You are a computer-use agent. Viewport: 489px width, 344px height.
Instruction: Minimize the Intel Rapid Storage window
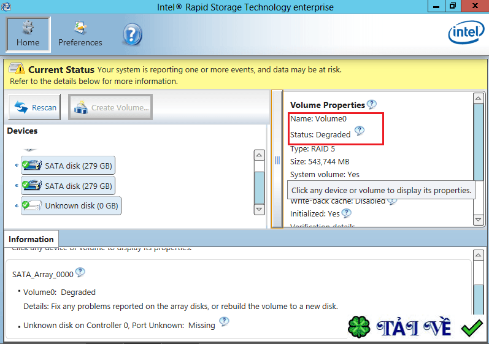(436, 6)
